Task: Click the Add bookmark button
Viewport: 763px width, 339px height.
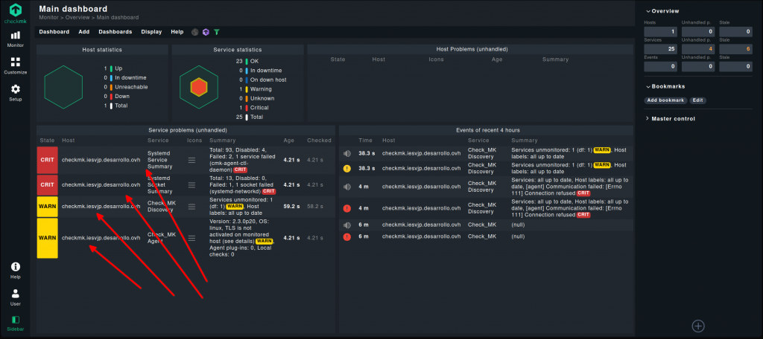Action: [665, 100]
